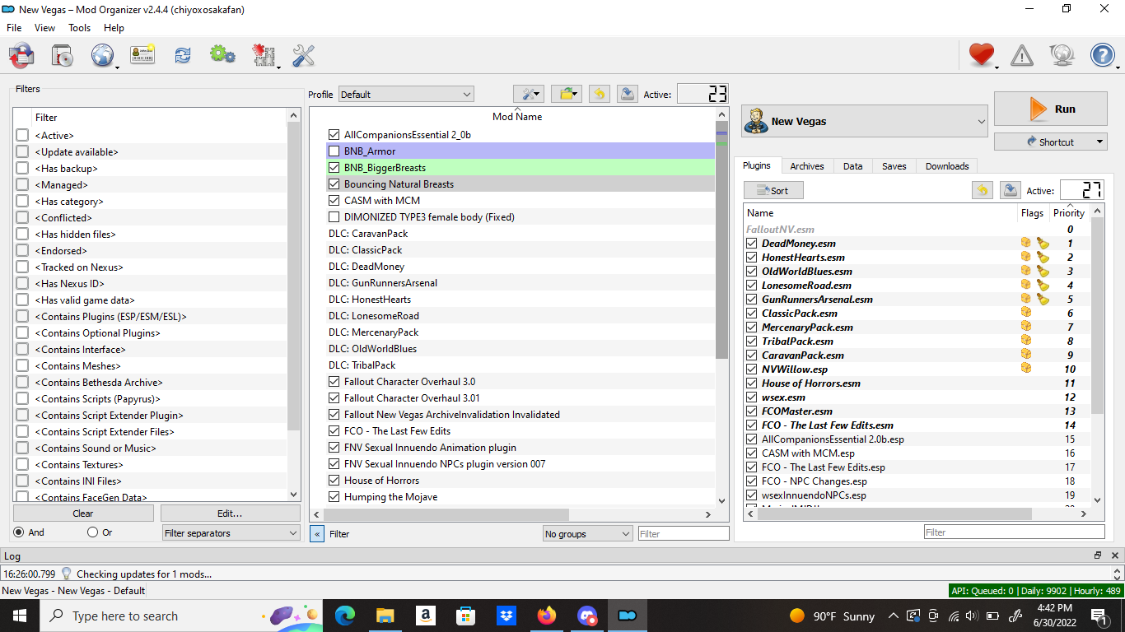Image resolution: width=1125 pixels, height=632 pixels.
Task: Focus the Filter field below the plugin list
Action: pyautogui.click(x=1014, y=532)
